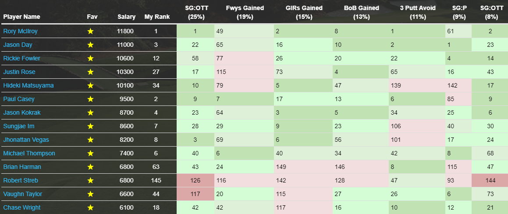508x214 pixels.
Task: Click Robert Streb's red 126 SG:OTT cell
Action: 195,181
